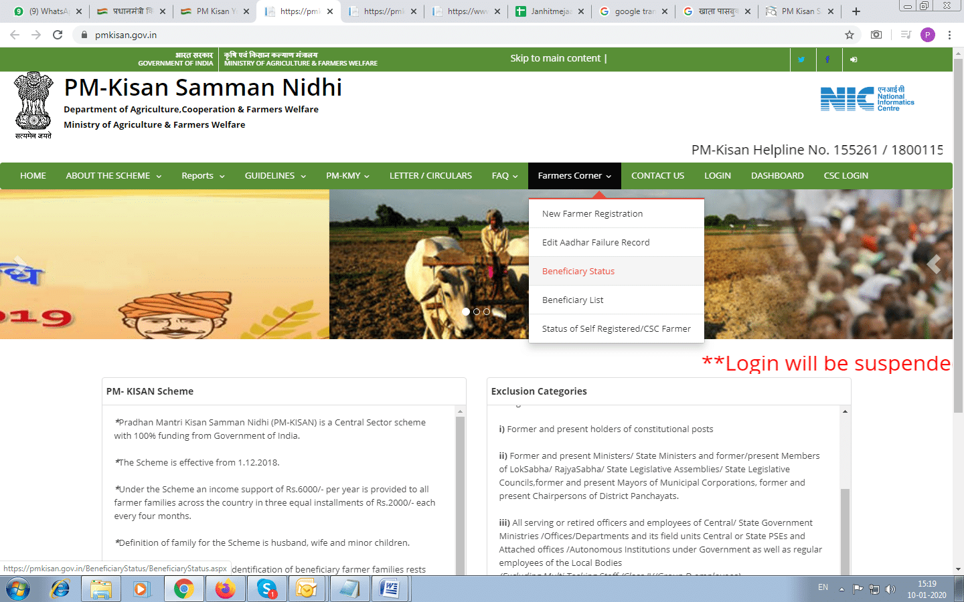Image resolution: width=964 pixels, height=602 pixels.
Task: Collapse the Farmers Corner dropdown
Action: pyautogui.click(x=574, y=176)
